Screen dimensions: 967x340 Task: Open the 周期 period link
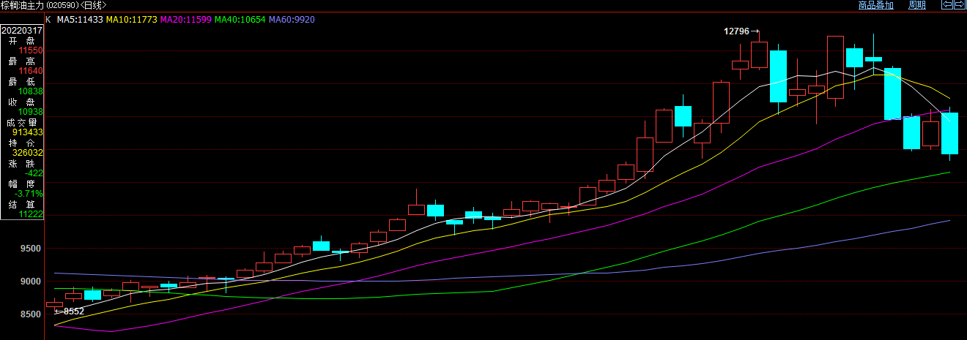point(917,5)
